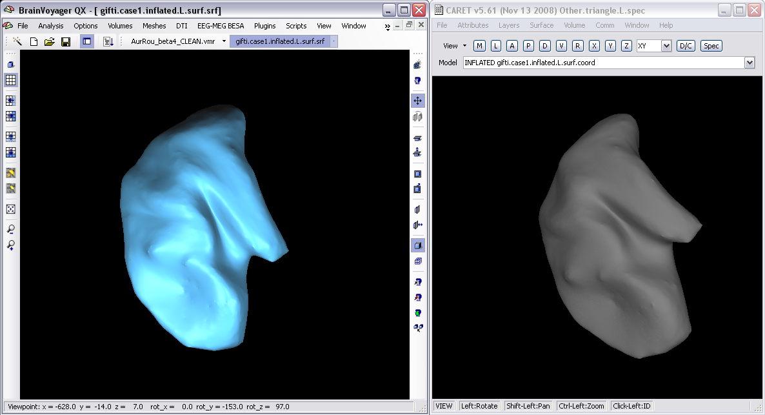
Task: Open CARET Comm menu
Action: point(604,25)
